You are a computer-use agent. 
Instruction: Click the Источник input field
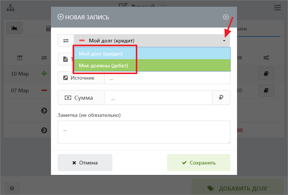167,78
